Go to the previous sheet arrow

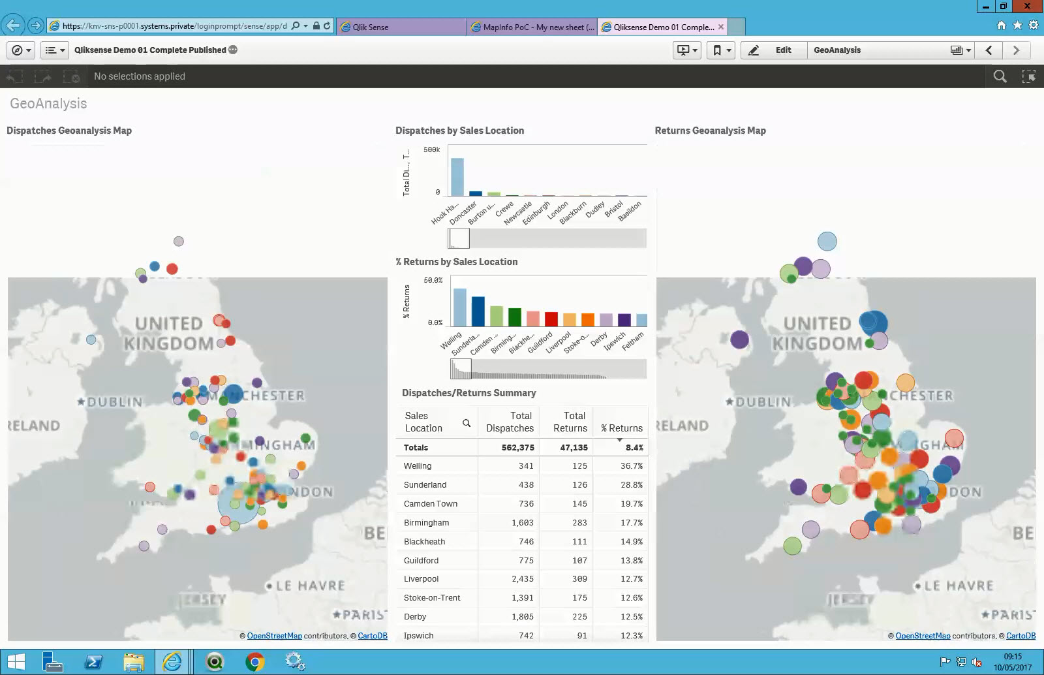coord(989,50)
